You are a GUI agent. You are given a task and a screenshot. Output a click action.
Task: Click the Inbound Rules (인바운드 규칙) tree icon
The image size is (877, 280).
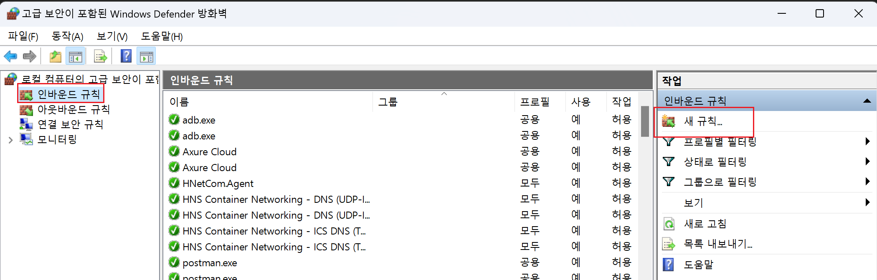pos(26,95)
